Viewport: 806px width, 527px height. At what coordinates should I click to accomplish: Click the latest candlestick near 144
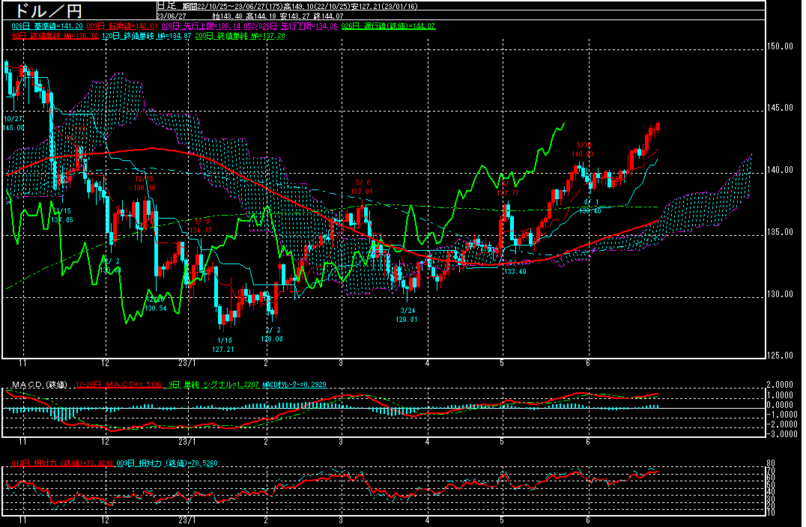[x=658, y=127]
